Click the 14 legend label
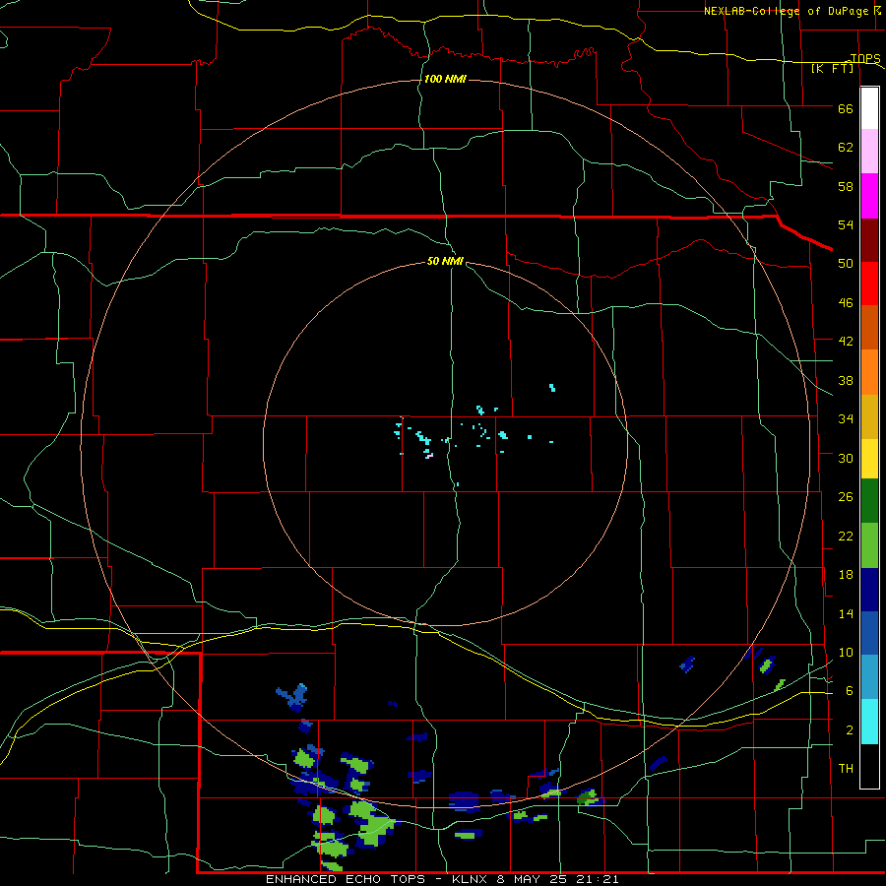The height and width of the screenshot is (886, 886). point(846,613)
